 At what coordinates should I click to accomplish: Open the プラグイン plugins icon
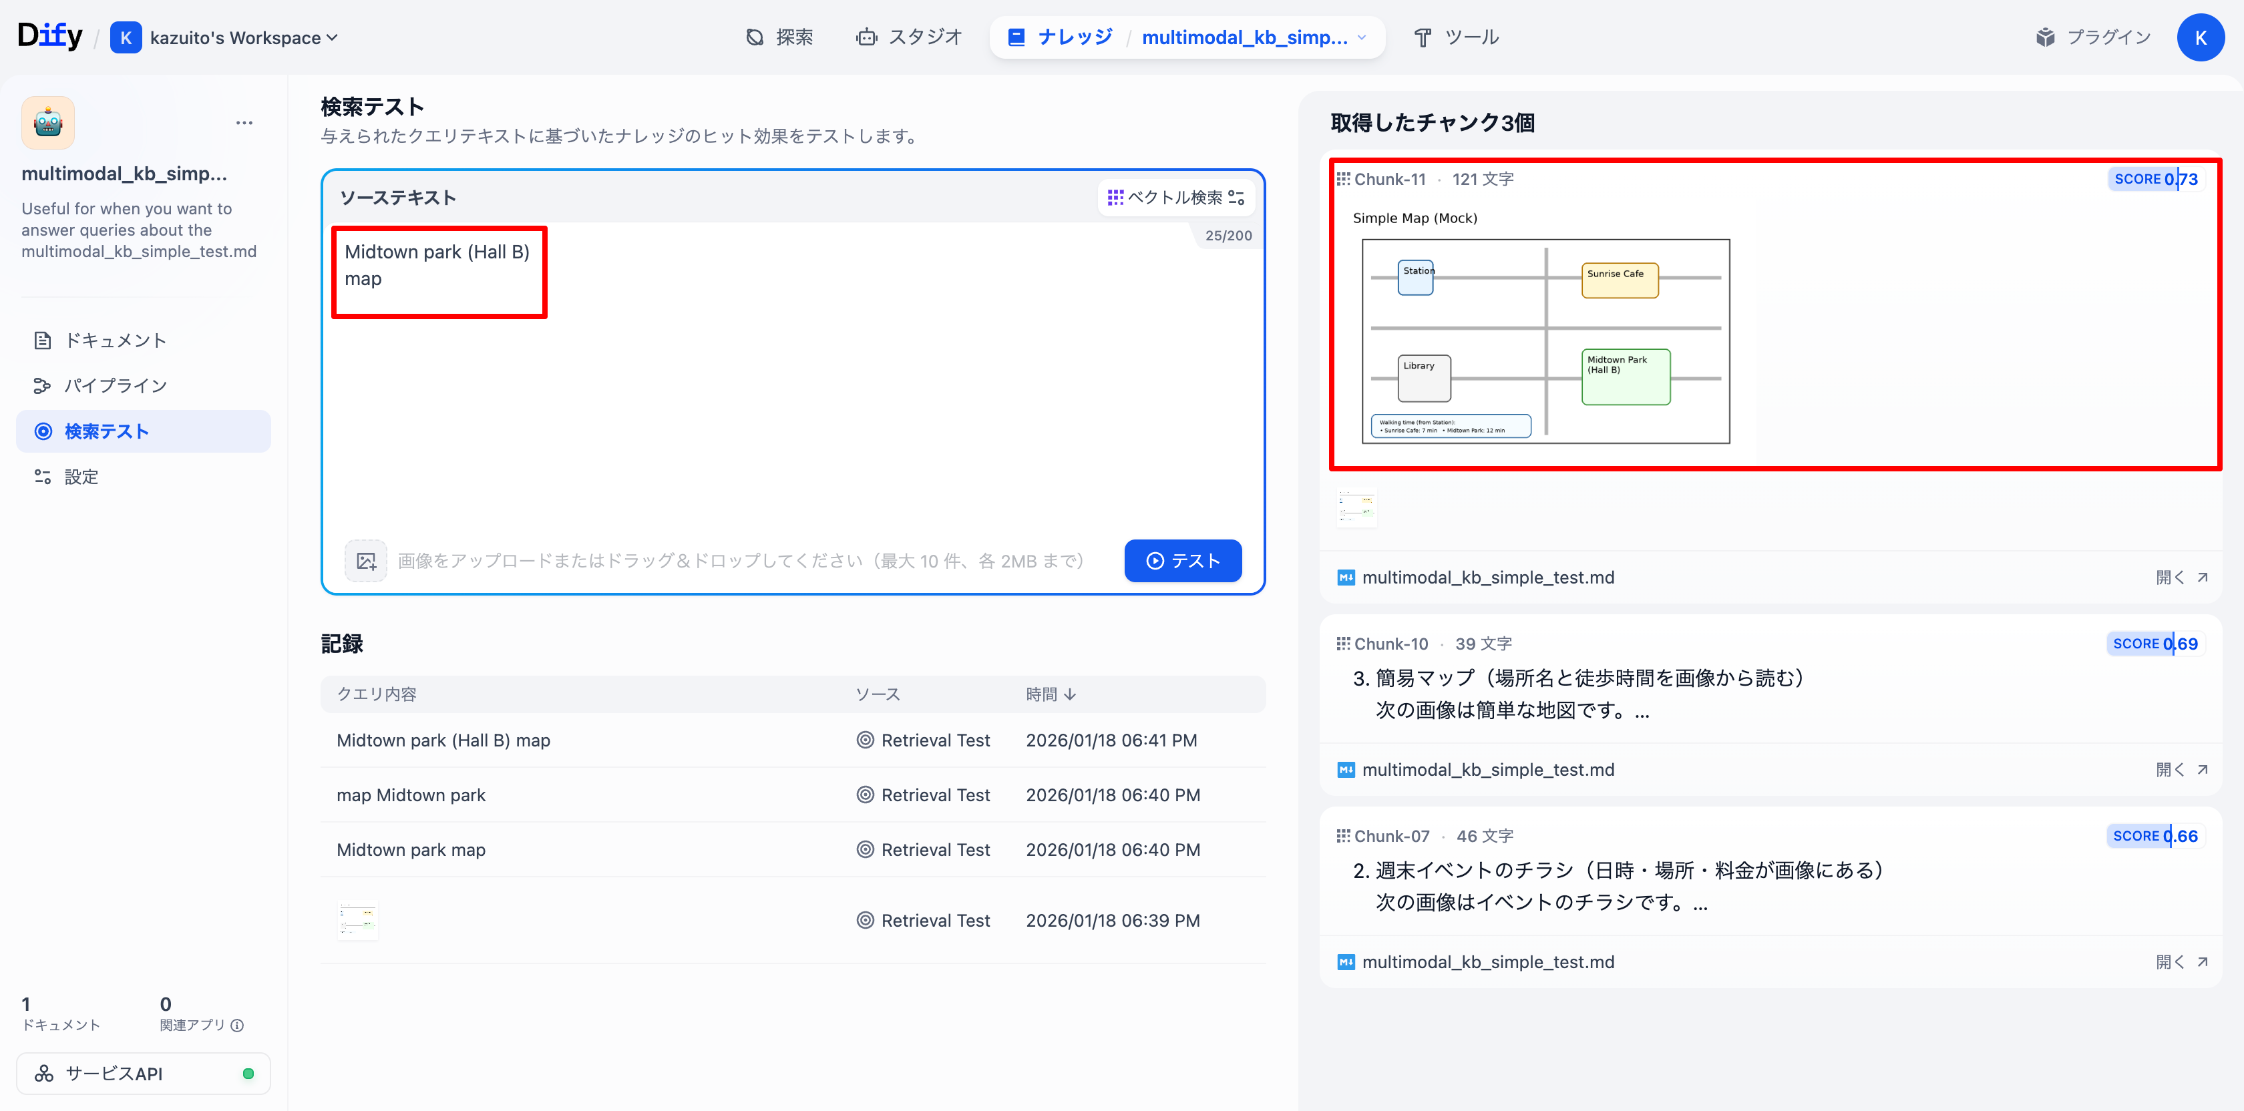[x=2044, y=37]
